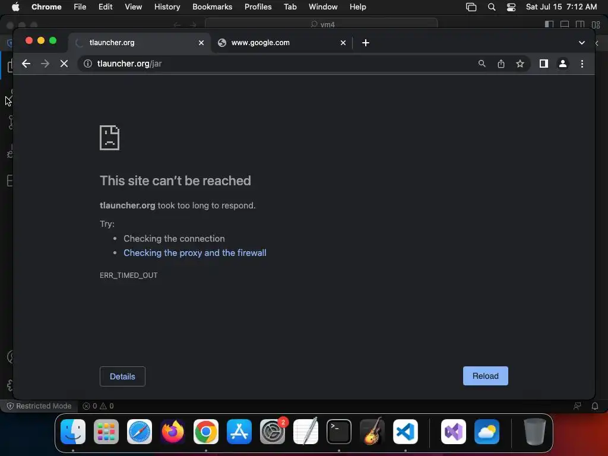Open the Weather app from the Dock
This screenshot has width=608, height=456.
click(x=487, y=432)
